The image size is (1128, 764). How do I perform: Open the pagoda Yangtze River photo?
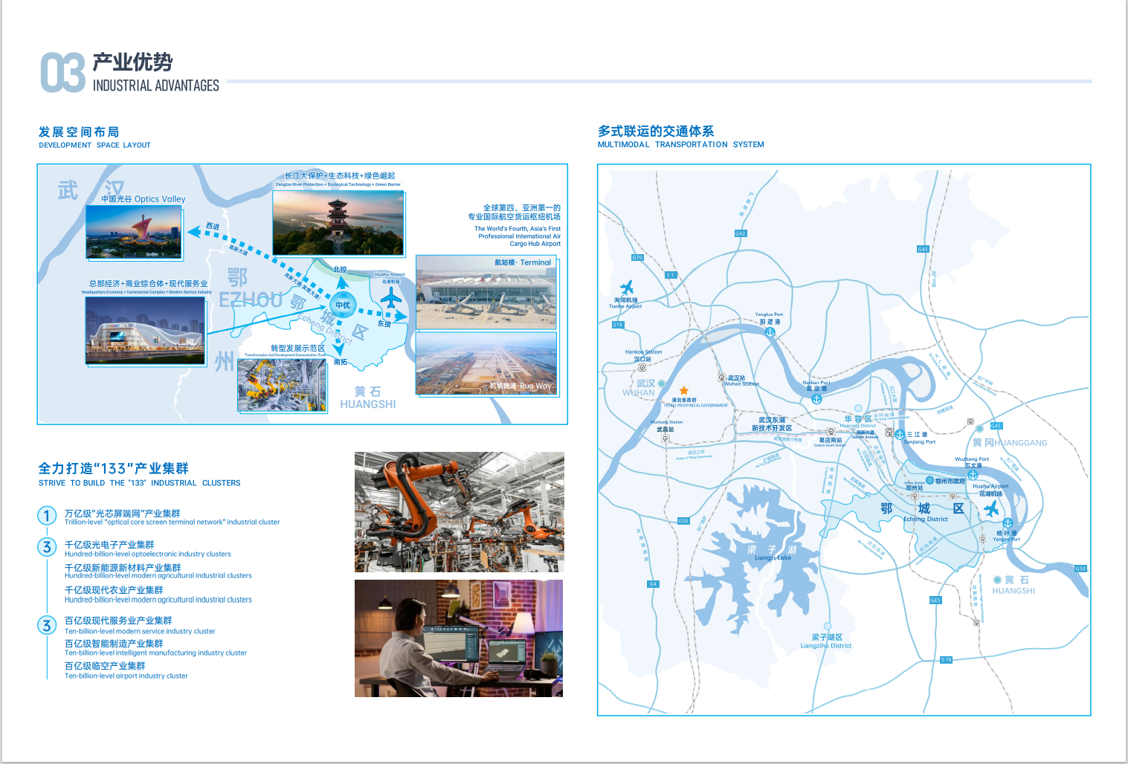coord(338,223)
